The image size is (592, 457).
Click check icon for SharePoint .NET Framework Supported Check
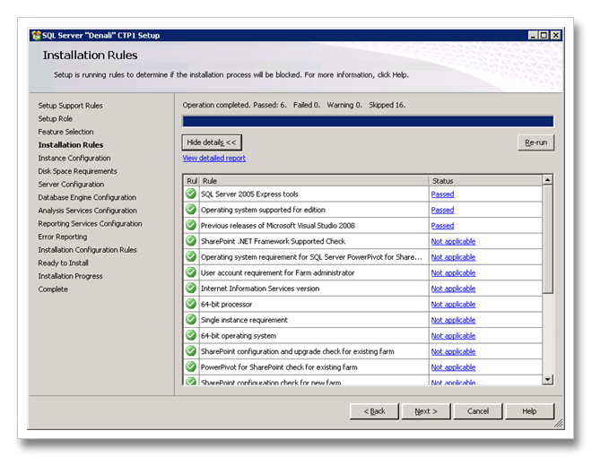(191, 241)
